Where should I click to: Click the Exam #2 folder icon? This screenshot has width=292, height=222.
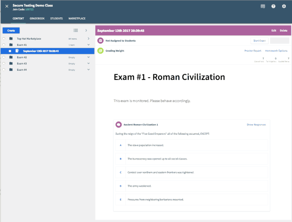(x=11, y=57)
